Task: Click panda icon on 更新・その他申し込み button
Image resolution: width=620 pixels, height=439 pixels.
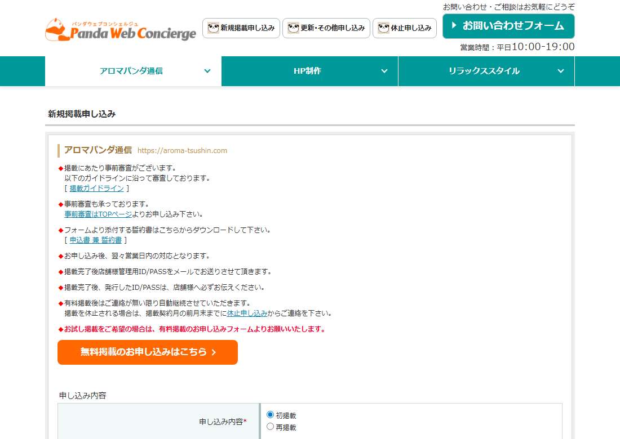Action: coord(293,28)
